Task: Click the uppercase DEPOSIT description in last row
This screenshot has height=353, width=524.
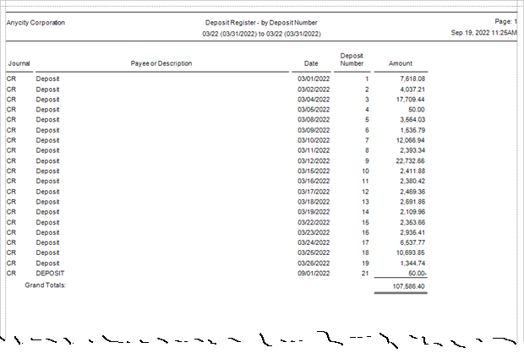Action: [x=50, y=274]
